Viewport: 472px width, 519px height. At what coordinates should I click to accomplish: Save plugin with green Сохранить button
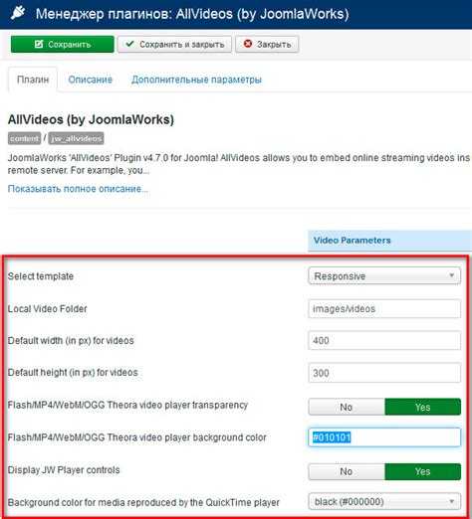tap(63, 44)
